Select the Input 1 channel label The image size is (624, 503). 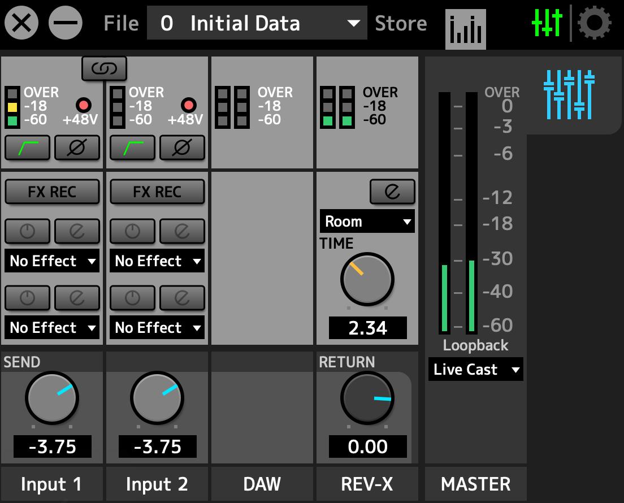(x=52, y=484)
